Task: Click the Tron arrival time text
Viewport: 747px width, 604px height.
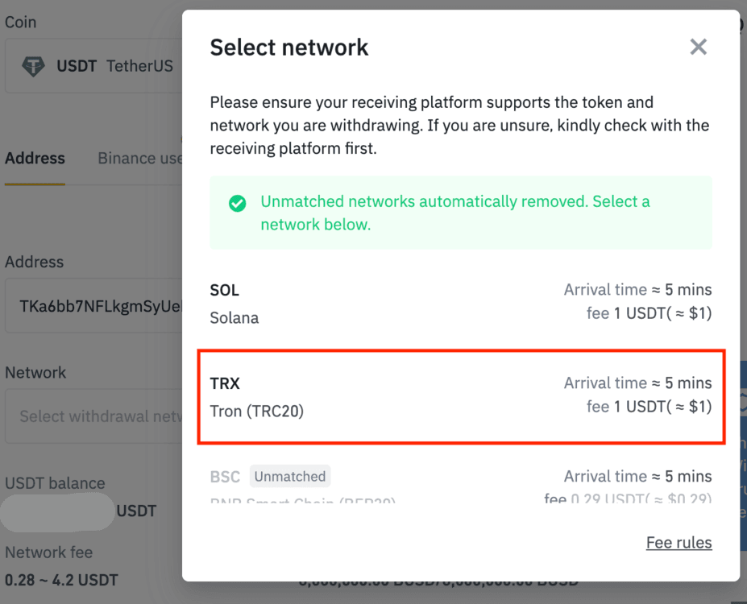Action: [637, 383]
